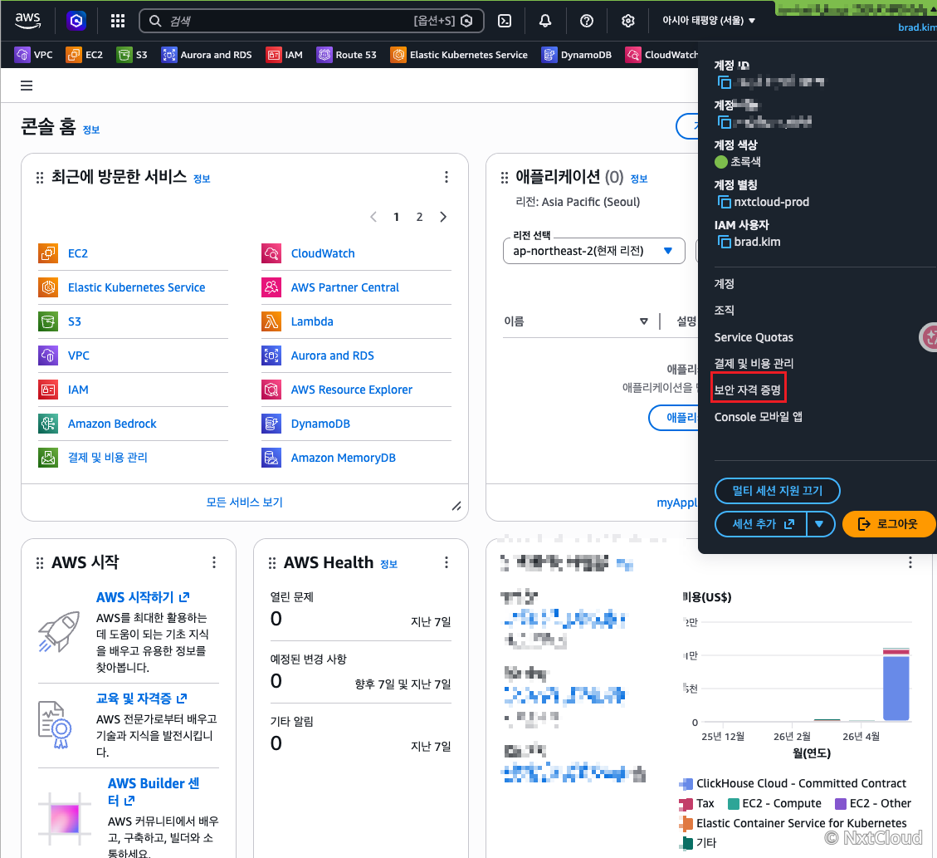Open the Route 53 favorites shortcut
Screen dimensions: 937x858
(x=347, y=55)
